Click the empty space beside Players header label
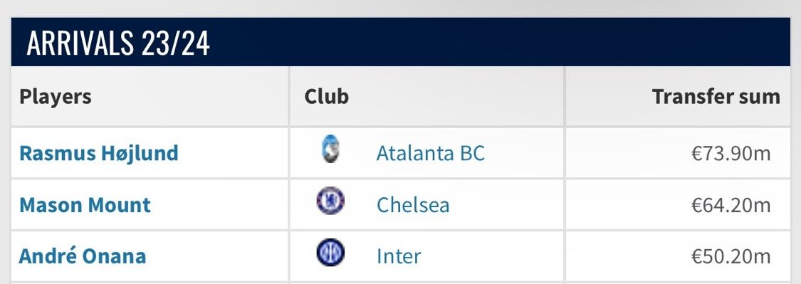The image size is (801, 284). click(x=189, y=96)
